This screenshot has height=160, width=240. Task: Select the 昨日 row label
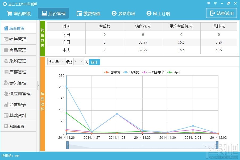click(x=66, y=42)
